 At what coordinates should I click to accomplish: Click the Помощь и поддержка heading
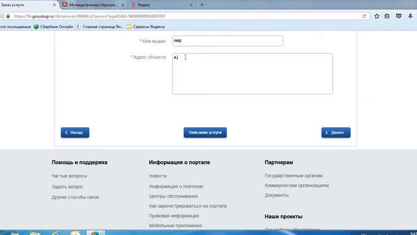(x=79, y=163)
